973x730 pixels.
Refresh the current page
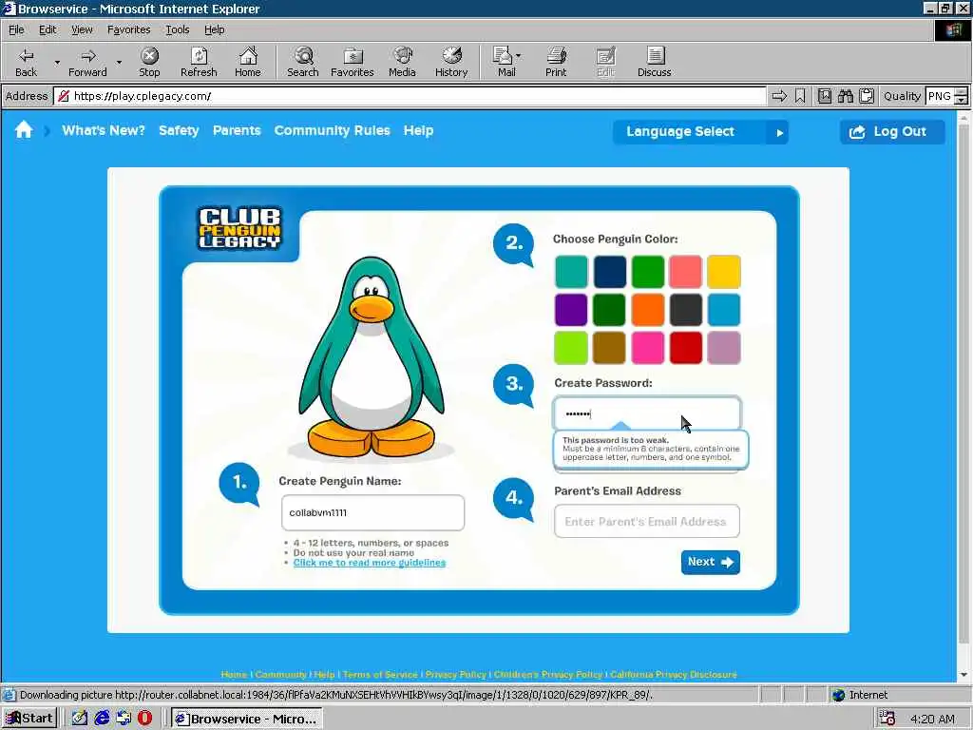coord(199,62)
